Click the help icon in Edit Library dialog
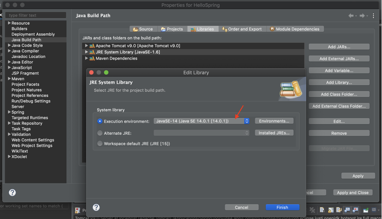This screenshot has height=219, width=382. click(96, 208)
